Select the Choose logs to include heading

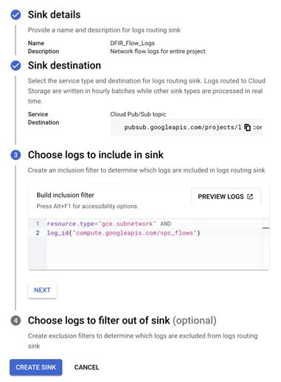96,155
